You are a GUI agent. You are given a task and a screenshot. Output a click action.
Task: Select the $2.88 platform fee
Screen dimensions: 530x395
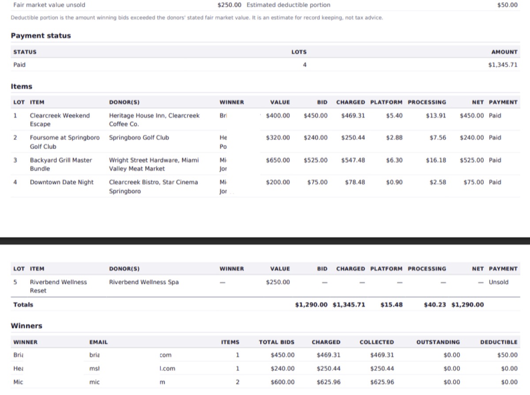(394, 138)
